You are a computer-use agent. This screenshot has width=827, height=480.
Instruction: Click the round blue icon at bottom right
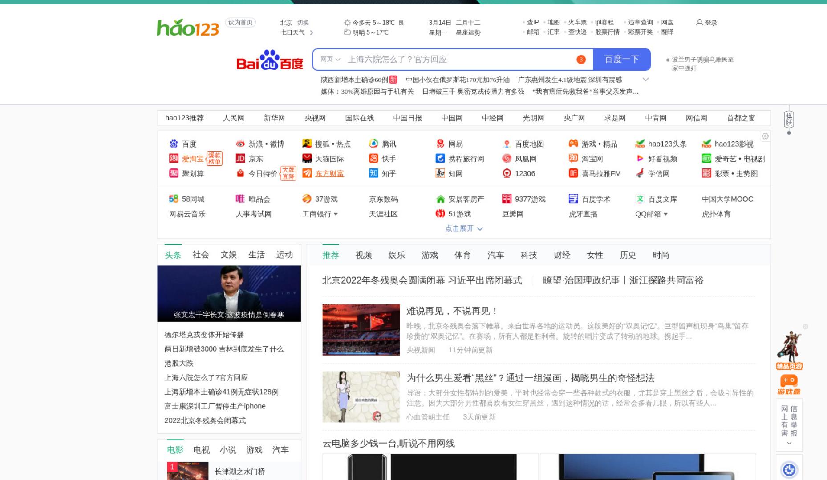[789, 469]
